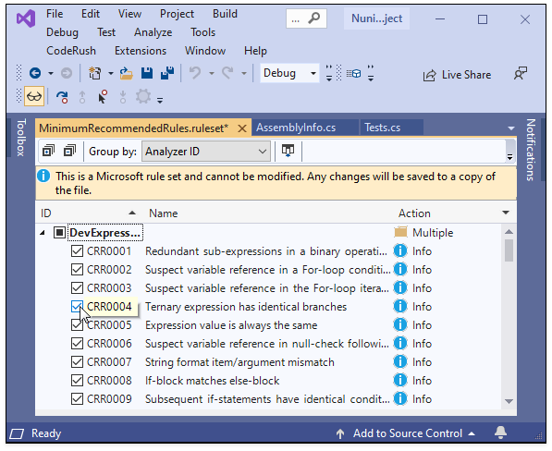Click the gear settings toolbar icon
552x451 pixels.
pos(143,96)
